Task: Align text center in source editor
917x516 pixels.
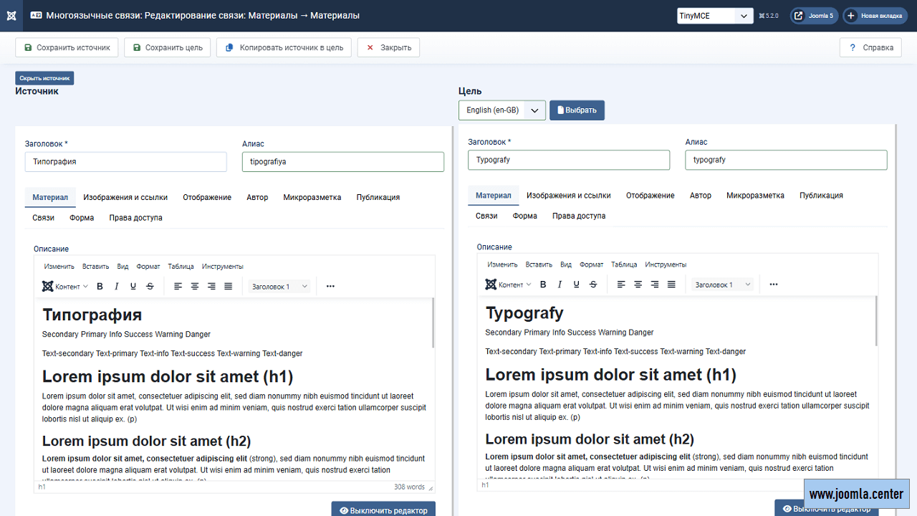Action: tap(194, 287)
